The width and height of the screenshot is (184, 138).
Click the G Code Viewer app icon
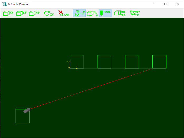4,4
